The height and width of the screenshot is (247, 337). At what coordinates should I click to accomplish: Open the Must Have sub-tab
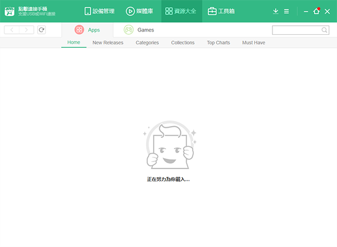(254, 43)
